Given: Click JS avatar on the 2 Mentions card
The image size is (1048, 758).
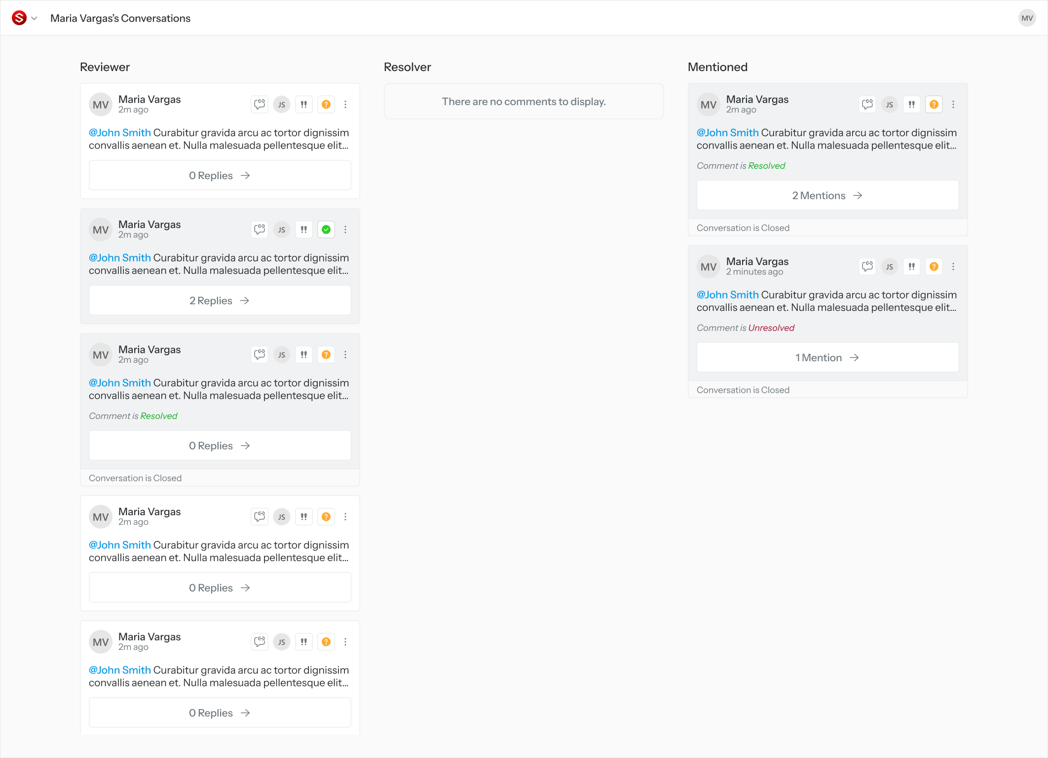Looking at the screenshot, I should click(890, 104).
